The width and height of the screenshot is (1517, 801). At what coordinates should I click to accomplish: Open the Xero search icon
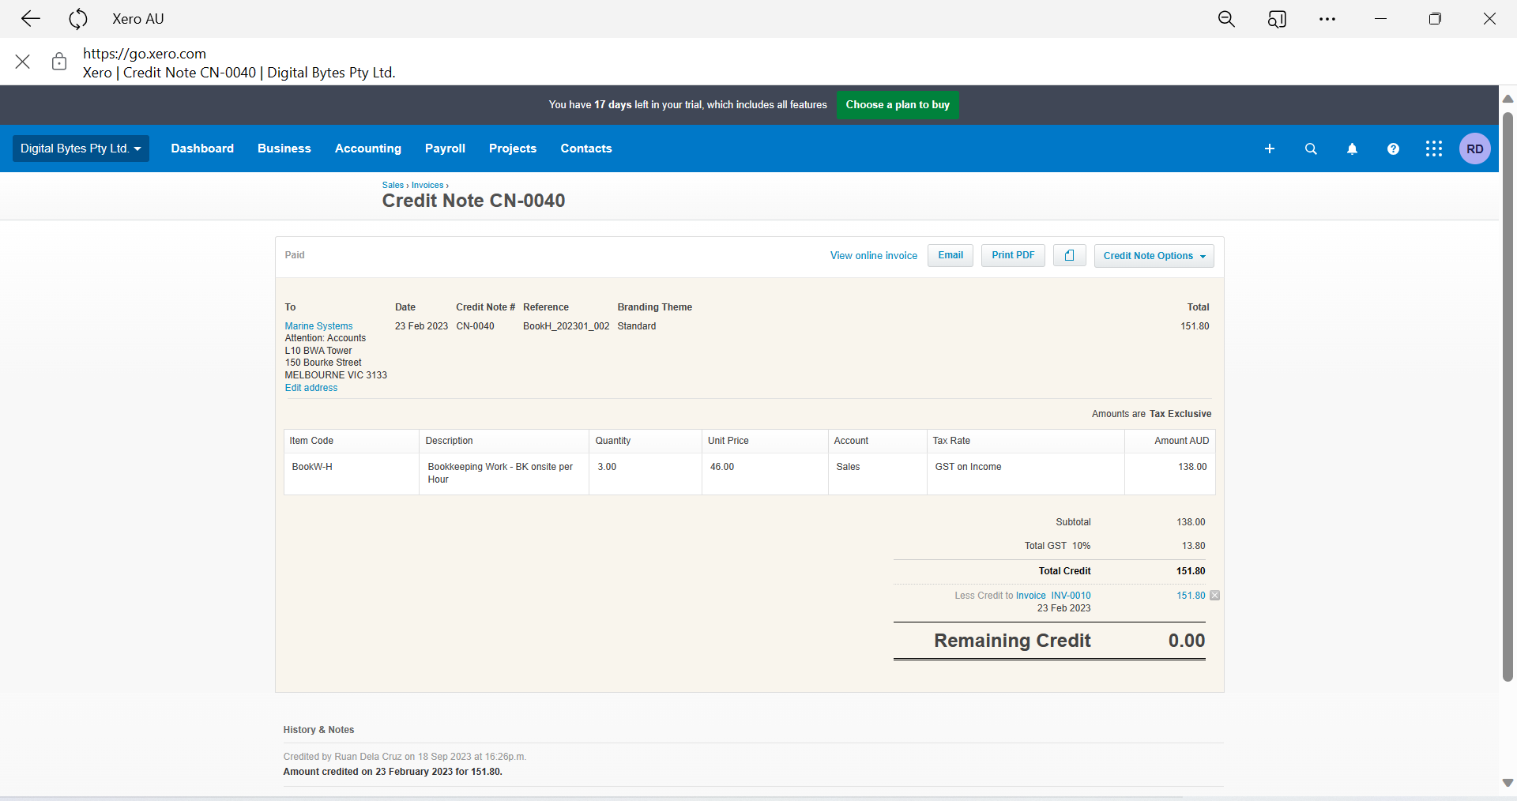pos(1311,149)
